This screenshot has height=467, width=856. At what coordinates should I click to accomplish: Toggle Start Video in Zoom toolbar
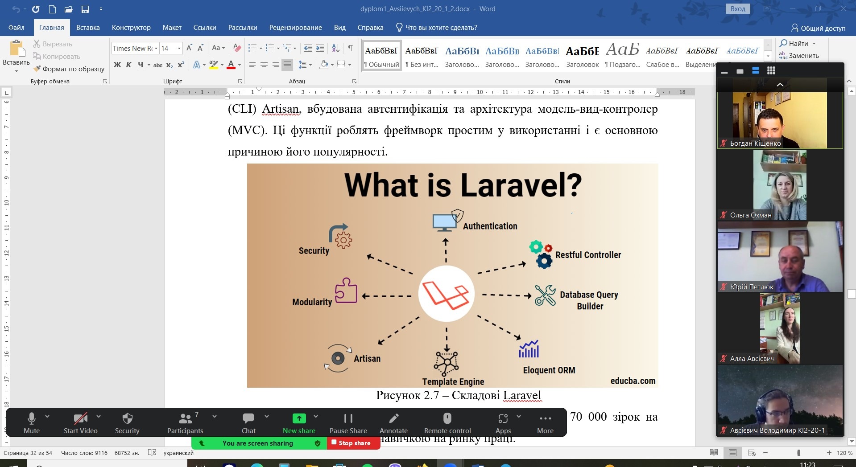(x=80, y=419)
